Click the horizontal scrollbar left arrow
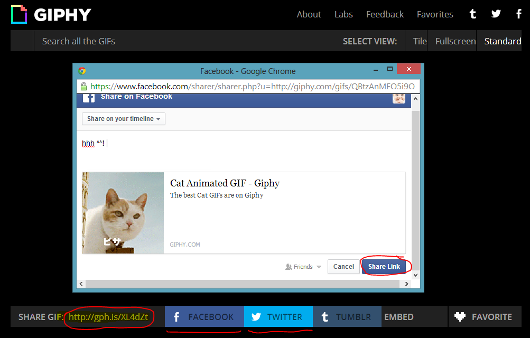Image resolution: width=530 pixels, height=338 pixels. coord(81,284)
